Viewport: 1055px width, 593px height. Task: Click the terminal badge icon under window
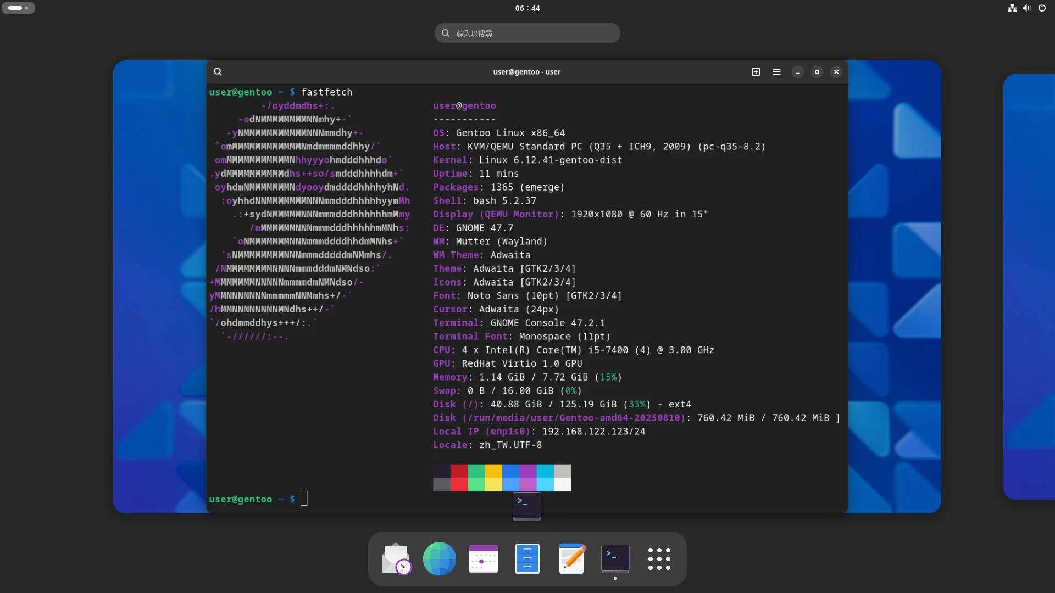526,505
